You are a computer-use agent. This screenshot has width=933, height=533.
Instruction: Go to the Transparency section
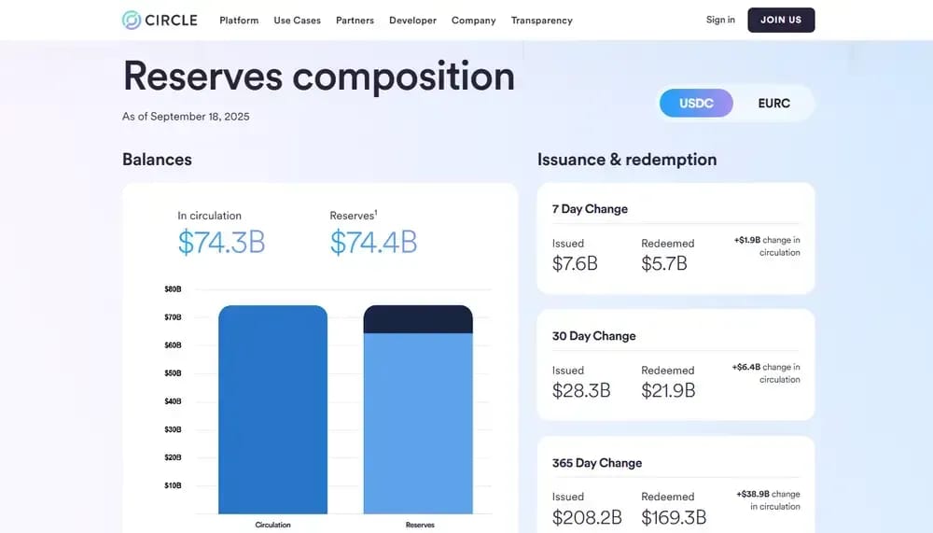tap(541, 21)
